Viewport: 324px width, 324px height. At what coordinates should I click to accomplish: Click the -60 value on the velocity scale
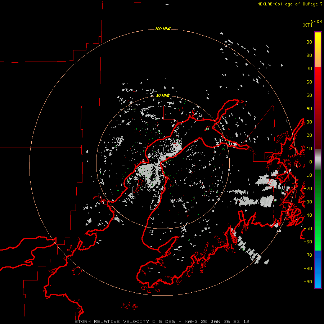pyautogui.click(x=308, y=242)
